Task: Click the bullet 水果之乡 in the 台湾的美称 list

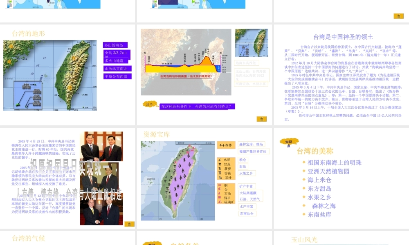Action: coord(319,197)
